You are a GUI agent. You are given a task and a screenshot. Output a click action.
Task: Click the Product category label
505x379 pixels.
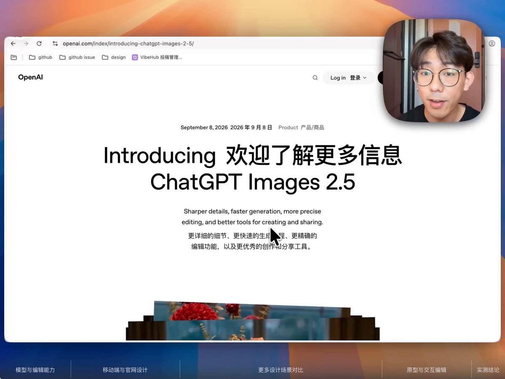(x=301, y=127)
